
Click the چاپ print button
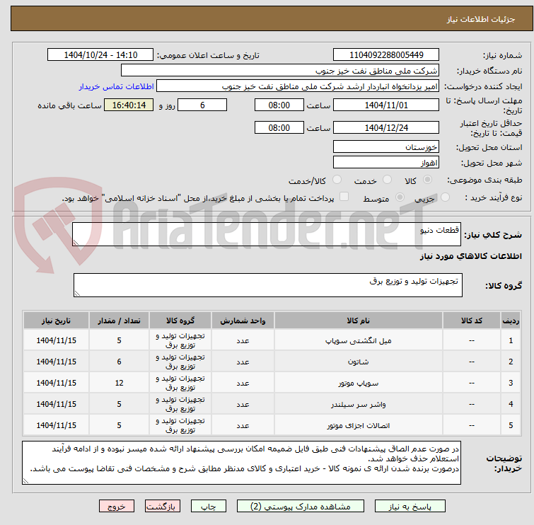pyautogui.click(x=209, y=507)
